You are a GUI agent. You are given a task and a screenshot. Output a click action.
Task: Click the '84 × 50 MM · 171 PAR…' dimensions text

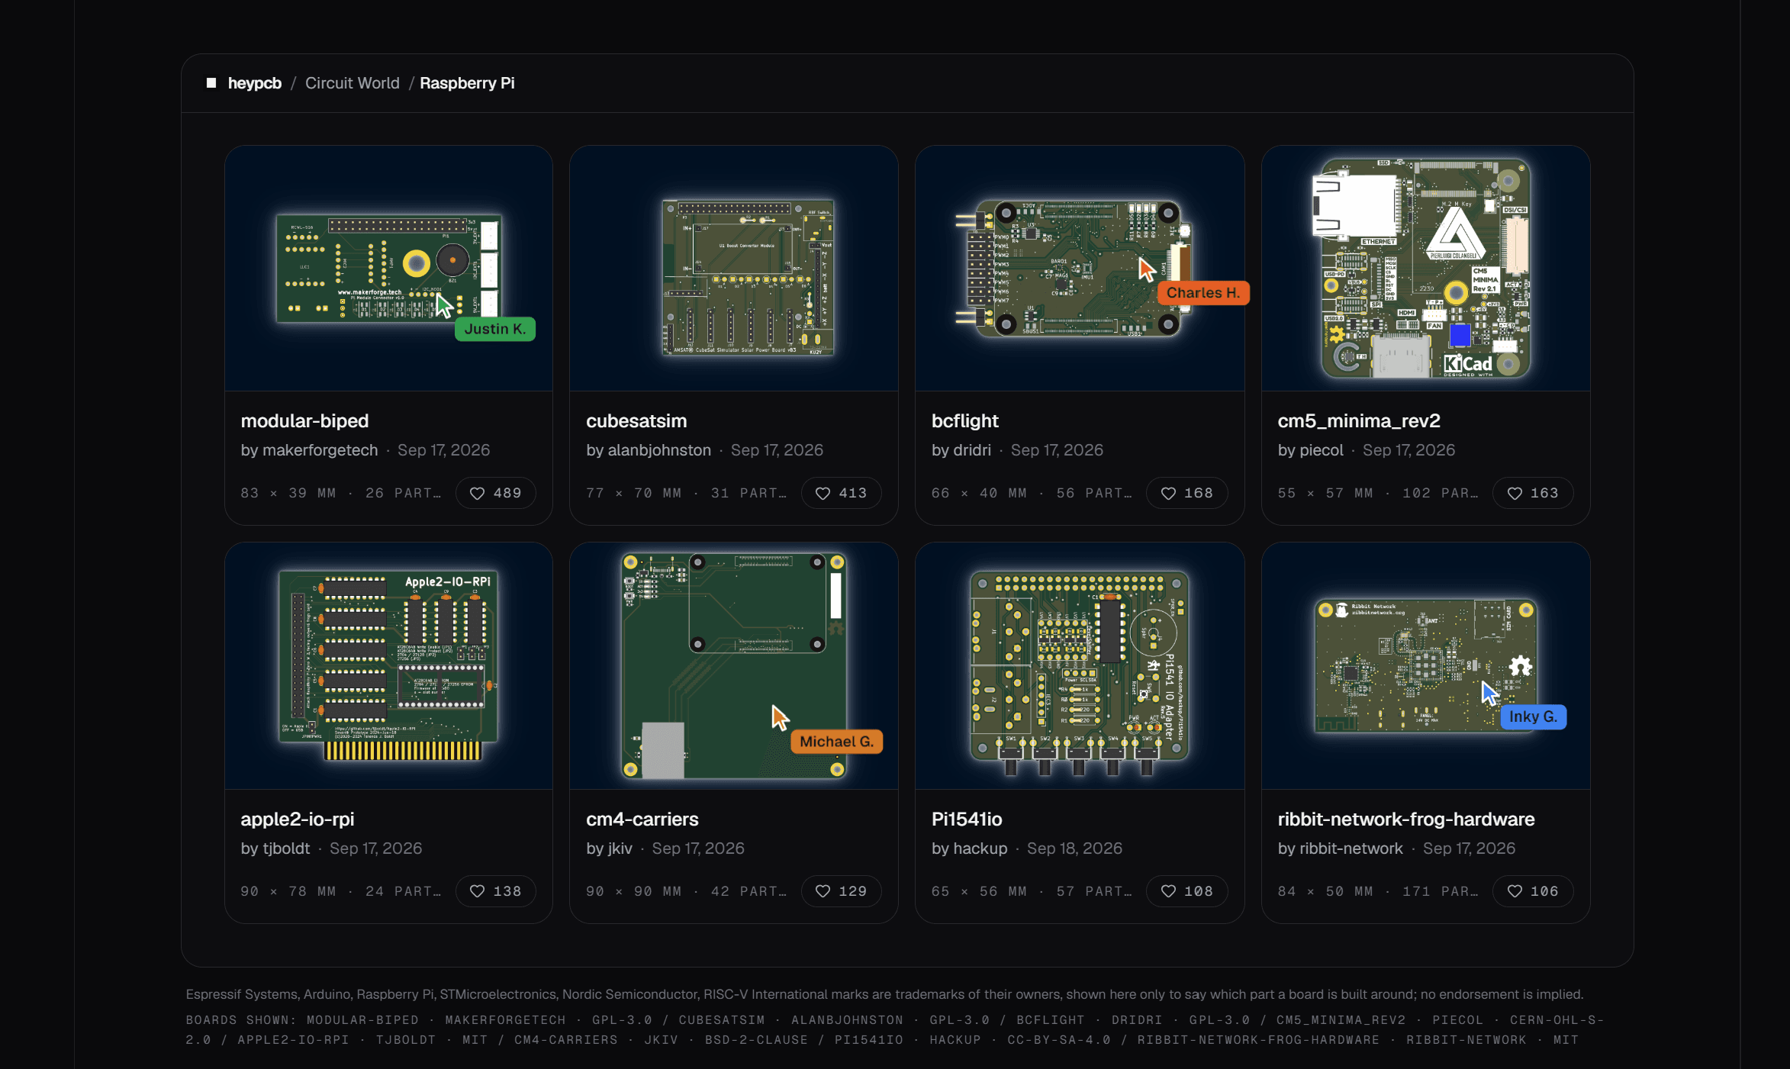(1378, 891)
